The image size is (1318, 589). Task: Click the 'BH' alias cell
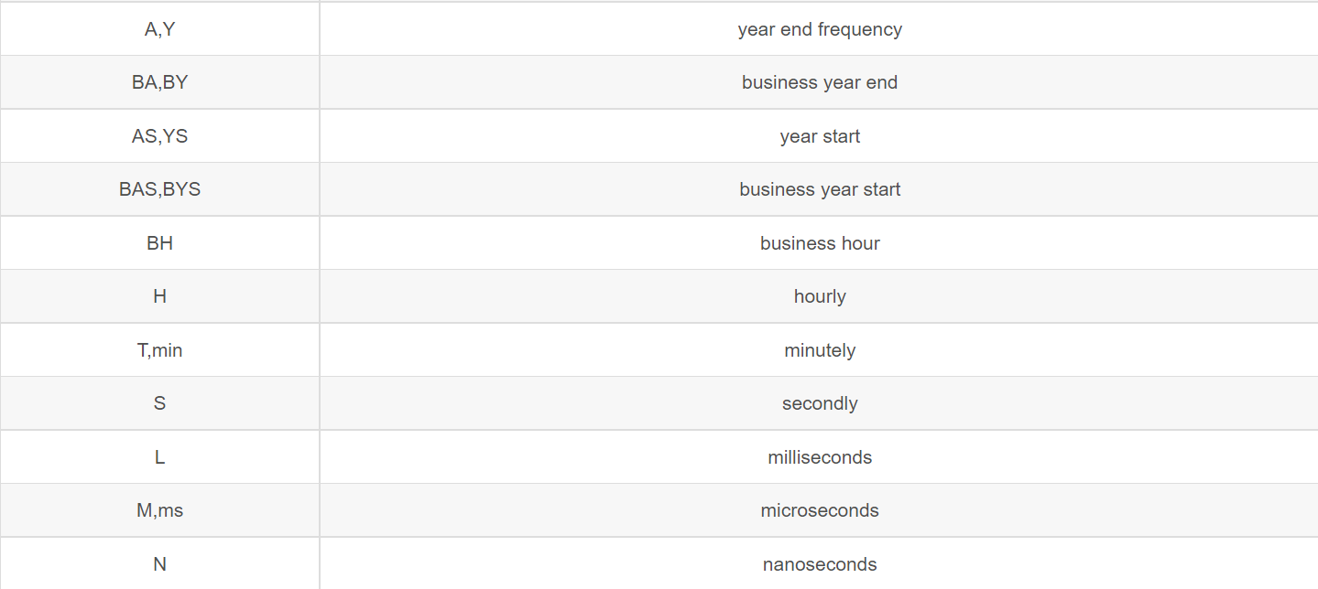click(159, 243)
